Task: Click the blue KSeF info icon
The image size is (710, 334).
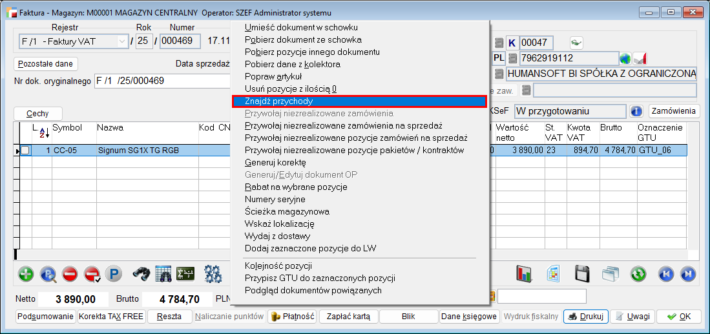Action: pyautogui.click(x=636, y=111)
